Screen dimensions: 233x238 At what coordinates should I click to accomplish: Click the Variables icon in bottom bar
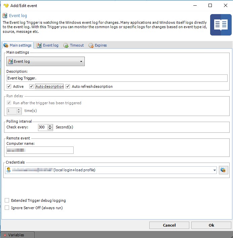pos(5,235)
